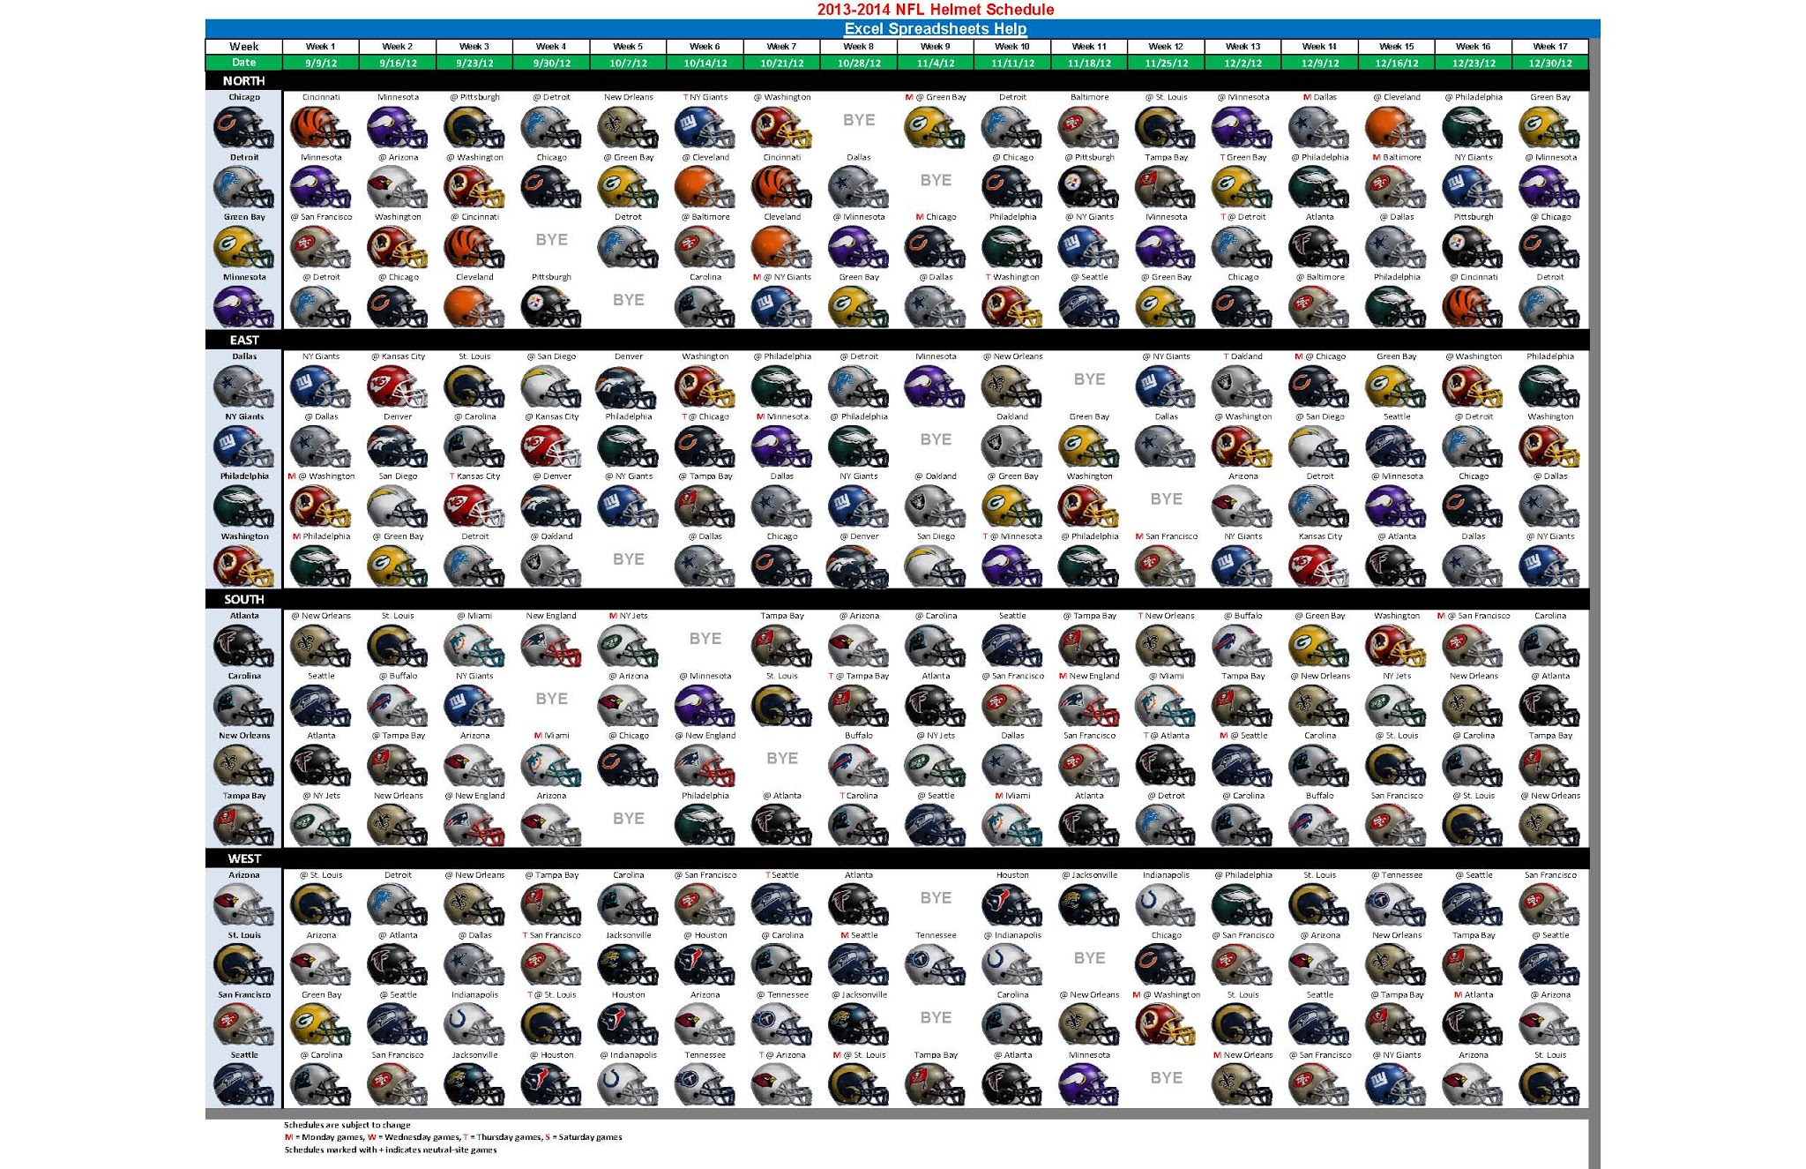This screenshot has height=1169, width=1806.
Task: Select the SOUTH division header row
Action: [x=243, y=599]
